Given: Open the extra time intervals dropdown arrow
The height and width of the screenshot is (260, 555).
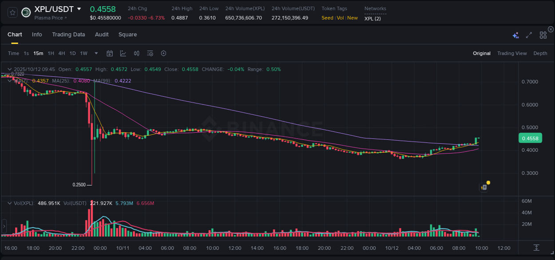Looking at the screenshot, I should pyautogui.click(x=95, y=53).
